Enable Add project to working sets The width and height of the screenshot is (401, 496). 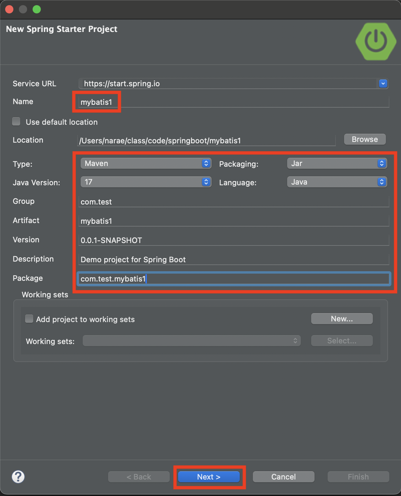coord(30,319)
